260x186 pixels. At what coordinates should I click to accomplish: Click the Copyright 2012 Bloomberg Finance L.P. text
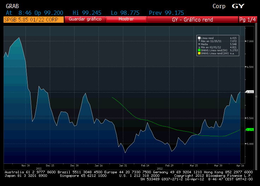point(213,175)
